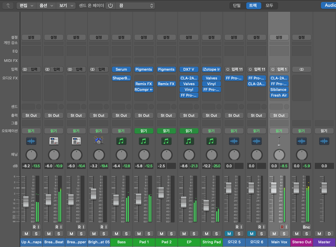The height and width of the screenshot is (247, 336).
Task: Open the 편집 dropdown menu
Action: (x=26, y=6)
